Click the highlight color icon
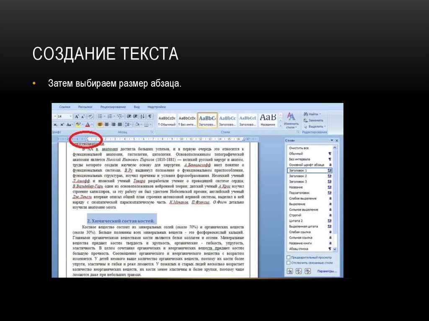 [x=78, y=123]
